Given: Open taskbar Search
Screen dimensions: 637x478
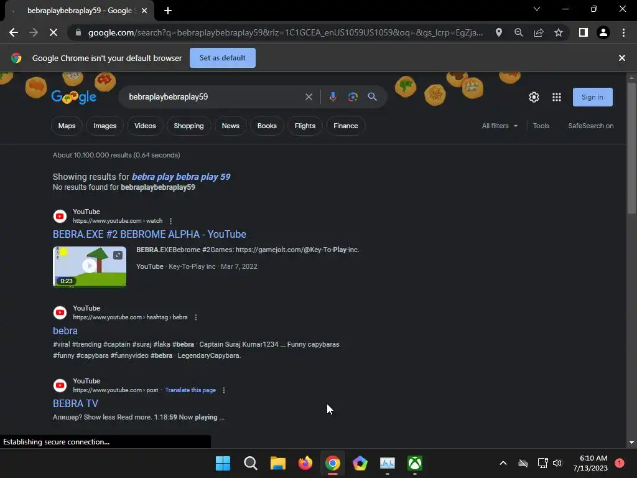Looking at the screenshot, I should click(250, 463).
